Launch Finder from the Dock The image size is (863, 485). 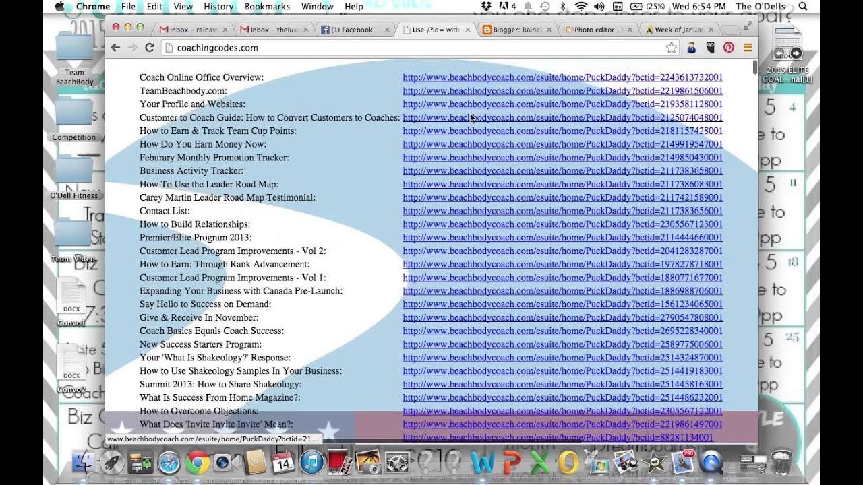click(84, 462)
